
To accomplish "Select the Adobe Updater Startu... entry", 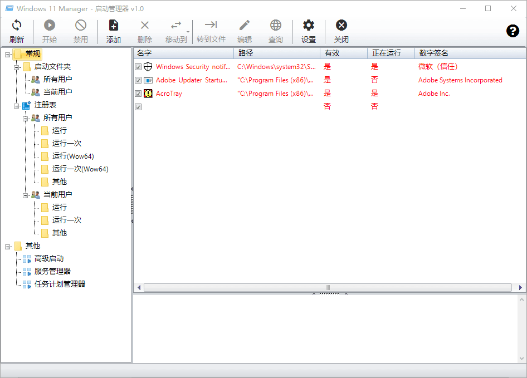I will 192,80.
